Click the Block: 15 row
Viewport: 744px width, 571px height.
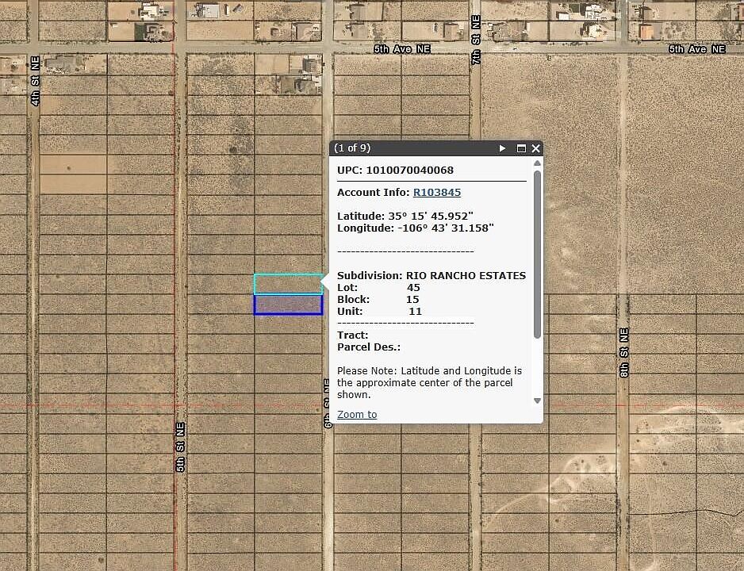coord(378,299)
